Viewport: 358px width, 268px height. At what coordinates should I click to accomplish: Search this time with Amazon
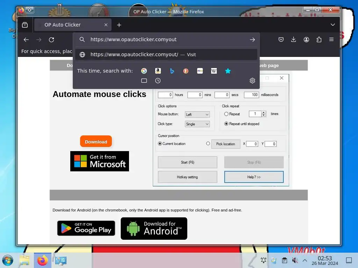coord(158,71)
